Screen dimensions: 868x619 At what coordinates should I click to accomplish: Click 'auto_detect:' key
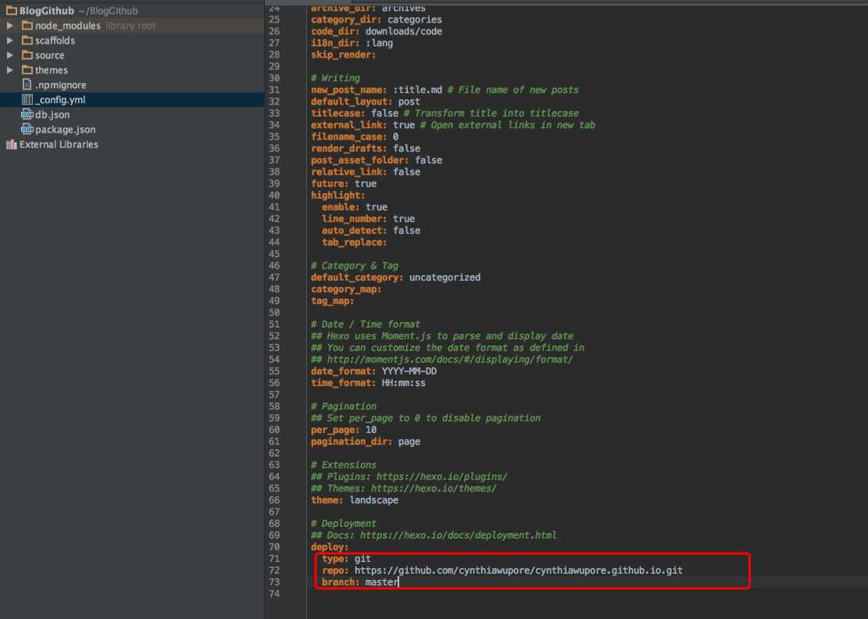coord(354,231)
